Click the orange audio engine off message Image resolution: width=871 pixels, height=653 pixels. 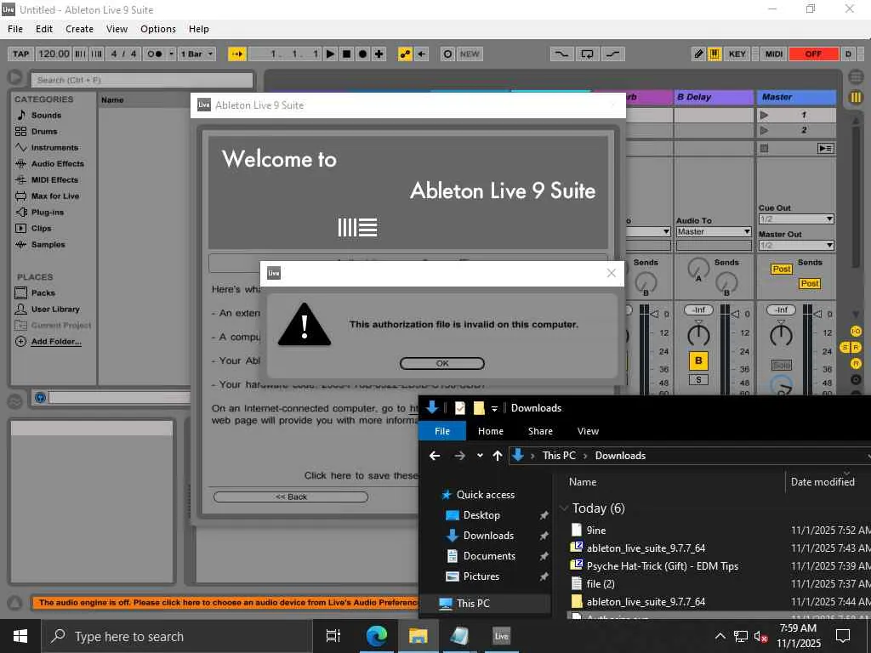(226, 603)
